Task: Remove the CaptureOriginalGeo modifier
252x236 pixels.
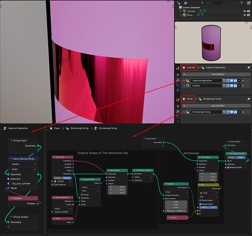Action: coord(243,81)
